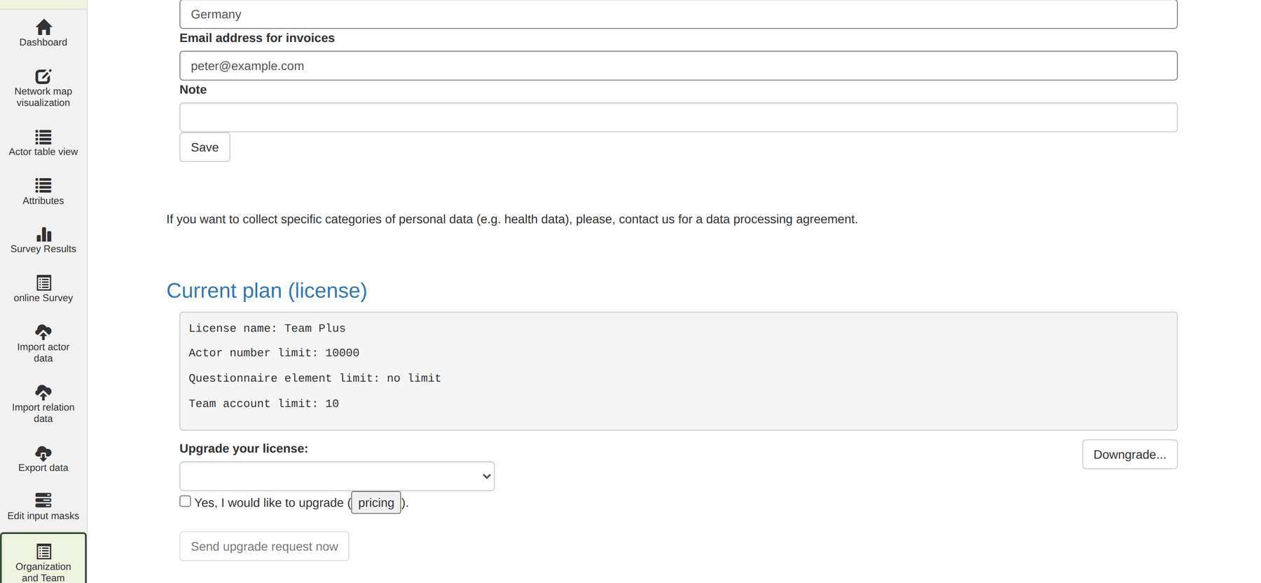Image resolution: width=1261 pixels, height=583 pixels.
Task: Select the Edit input masks menu label
Action: (x=43, y=516)
